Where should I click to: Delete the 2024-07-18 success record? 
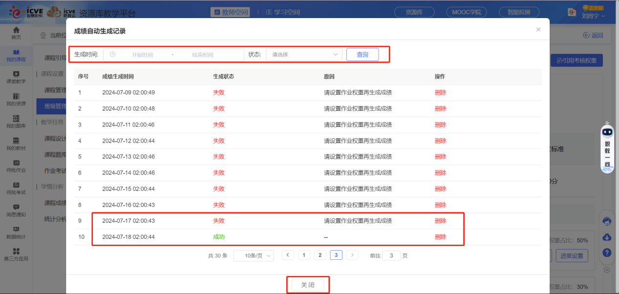coord(440,237)
